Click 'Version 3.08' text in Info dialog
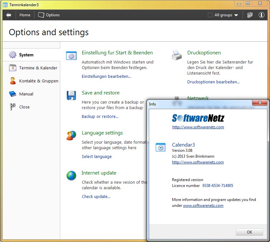Viewport: 270px width, 242px height. pyautogui.click(x=182, y=150)
